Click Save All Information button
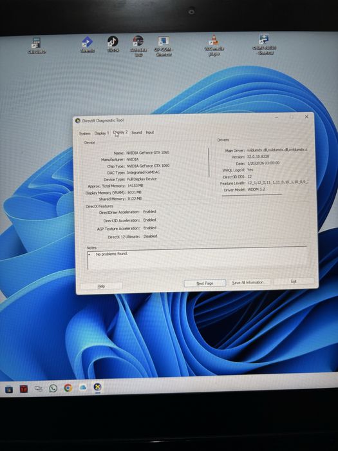This screenshot has width=338, height=451. [x=249, y=282]
